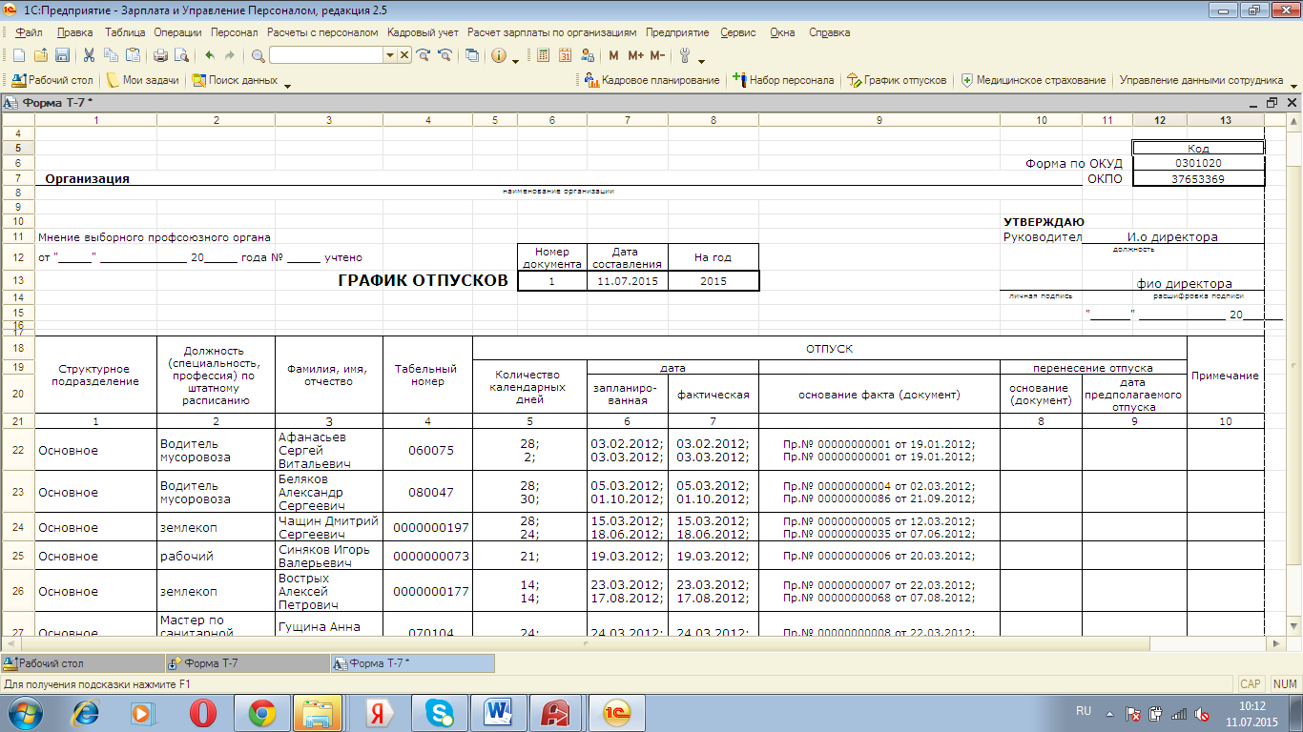Open Набор персонала

(783, 80)
